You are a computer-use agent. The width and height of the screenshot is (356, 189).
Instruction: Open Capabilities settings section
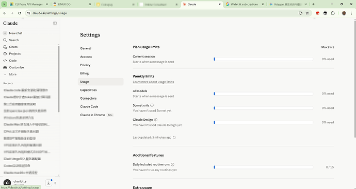pos(101,90)
